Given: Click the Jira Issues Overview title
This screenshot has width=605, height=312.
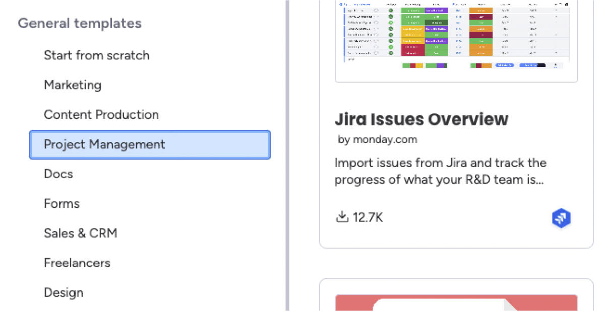Looking at the screenshot, I should coord(421,119).
